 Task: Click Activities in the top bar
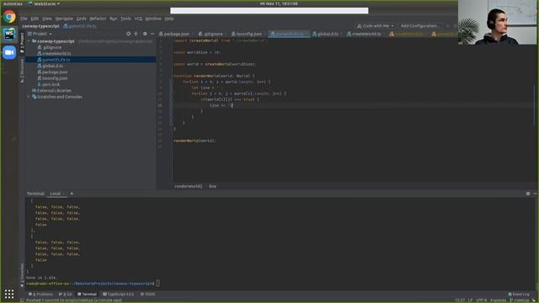13,3
